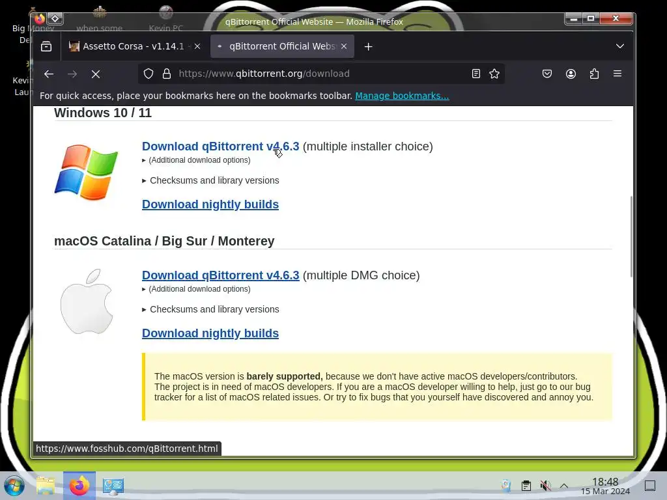
Task: Click the address bar URL field
Action: [x=322, y=74]
